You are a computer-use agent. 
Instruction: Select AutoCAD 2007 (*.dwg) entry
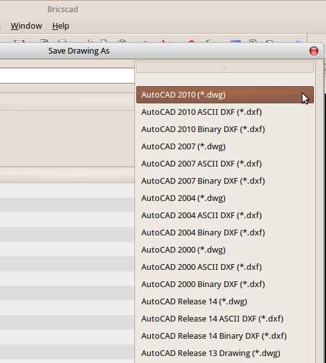(225, 147)
